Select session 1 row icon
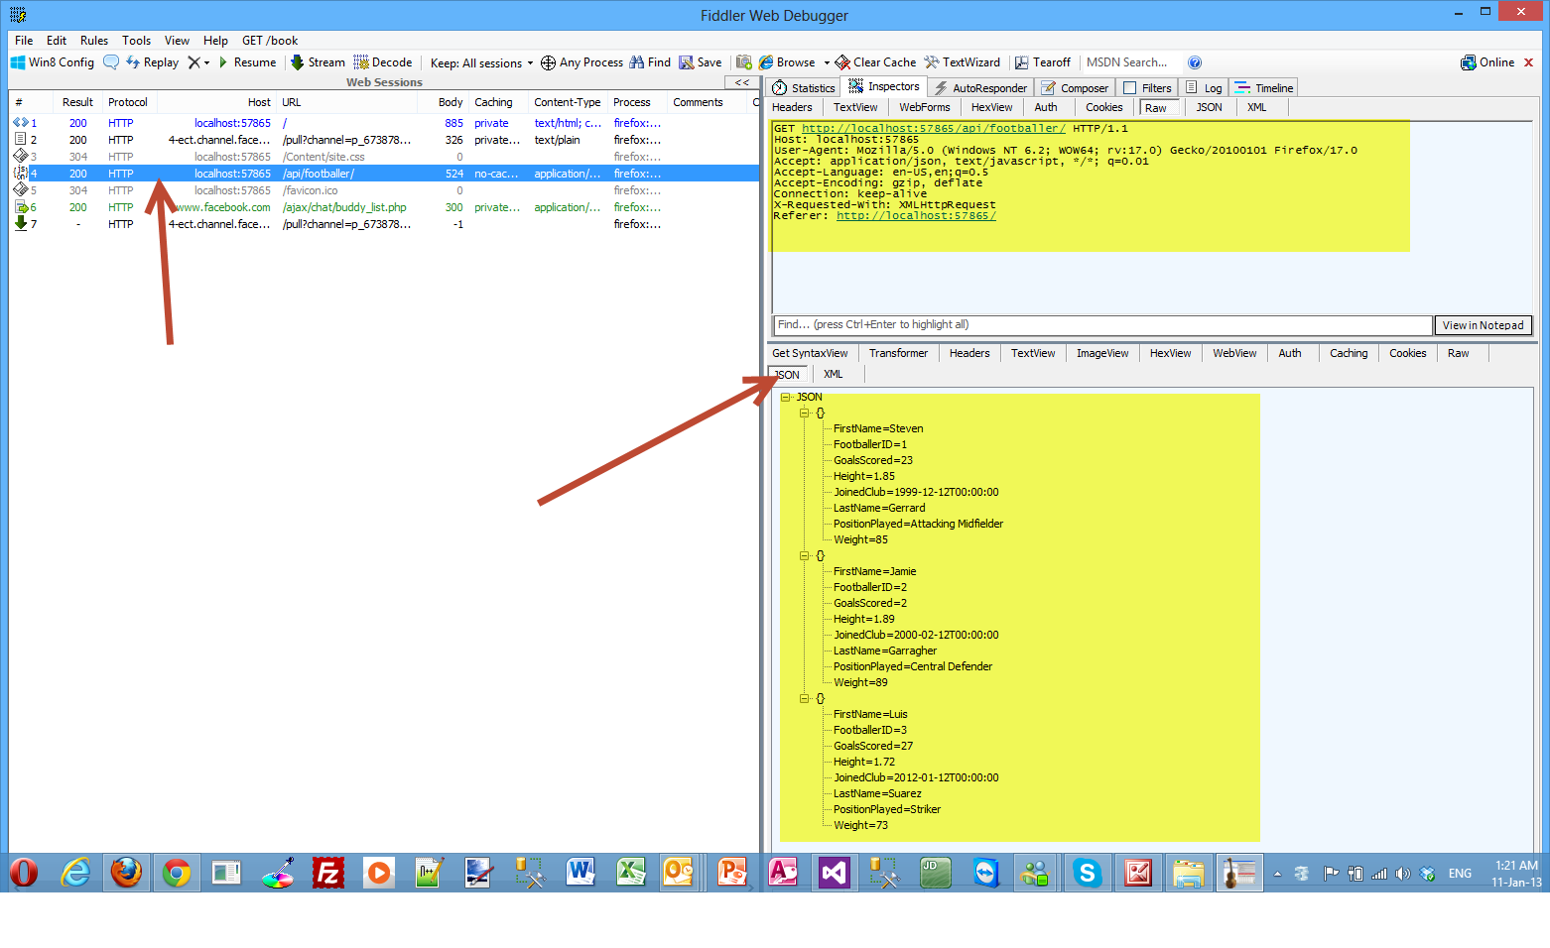This screenshot has height=948, width=1550. pyautogui.click(x=20, y=123)
